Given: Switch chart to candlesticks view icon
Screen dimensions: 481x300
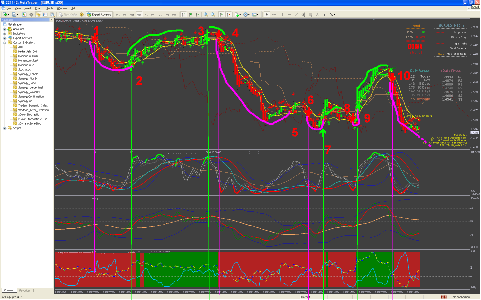Looking at the screenshot, I should point(190,14).
